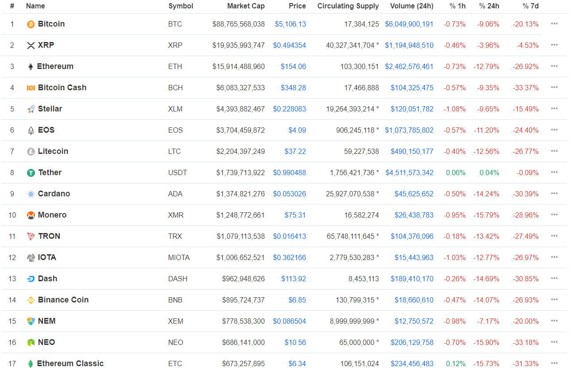The width and height of the screenshot is (579, 371).
Task: Sort by the # rank column header
Action: click(x=12, y=6)
